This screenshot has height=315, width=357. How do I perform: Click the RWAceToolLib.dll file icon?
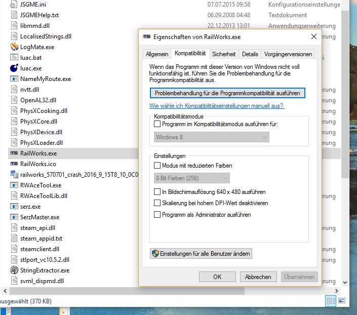pyautogui.click(x=14, y=195)
